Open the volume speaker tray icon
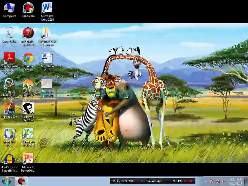The height and width of the screenshot is (186, 248). coord(223,181)
